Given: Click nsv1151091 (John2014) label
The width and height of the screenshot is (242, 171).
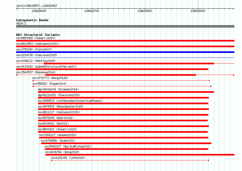Looking at the screenshot, I should click(68, 158).
